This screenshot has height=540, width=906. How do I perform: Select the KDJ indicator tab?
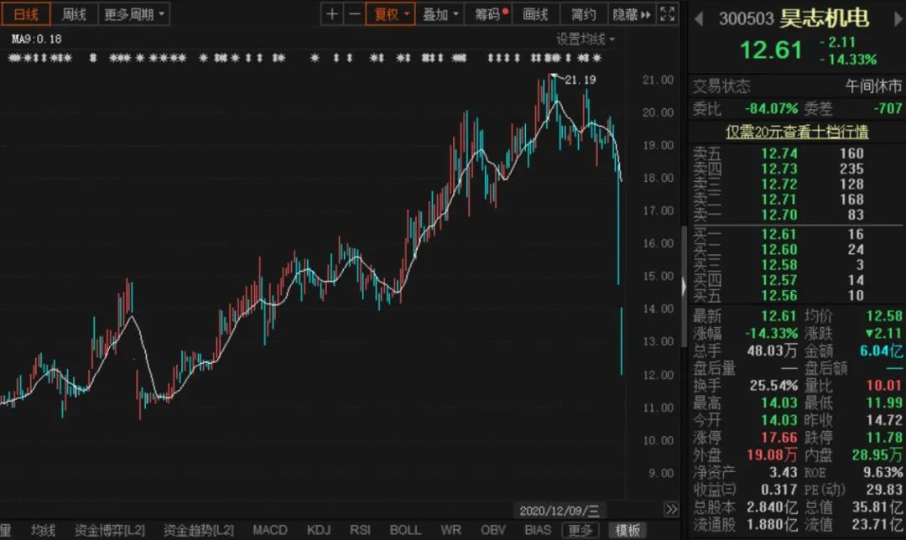tap(319, 530)
